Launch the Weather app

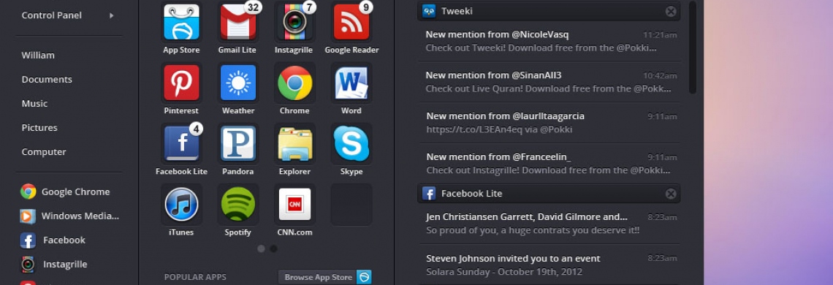[238, 83]
